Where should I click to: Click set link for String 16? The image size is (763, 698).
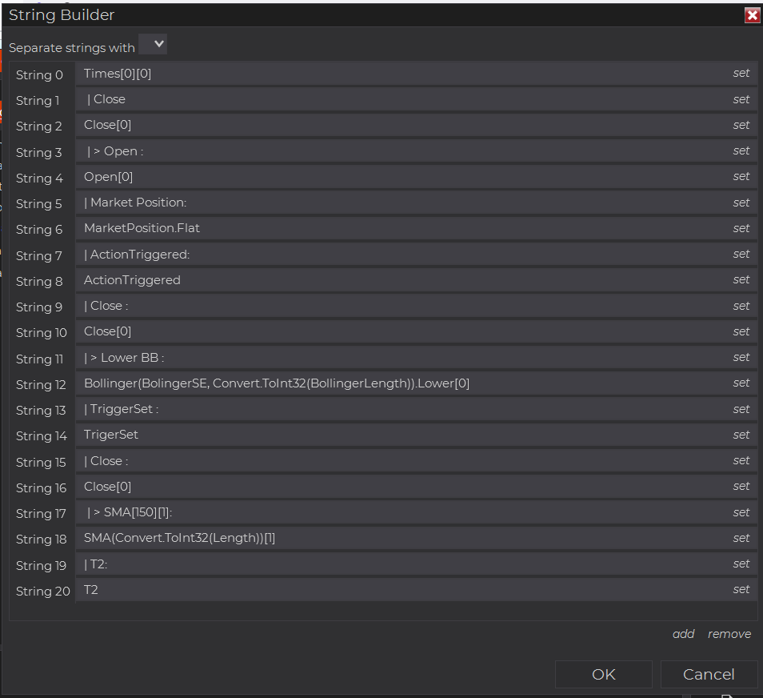741,486
